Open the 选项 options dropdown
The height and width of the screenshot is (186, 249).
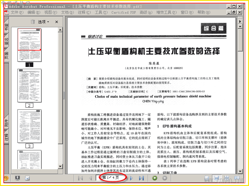(x=43, y=22)
